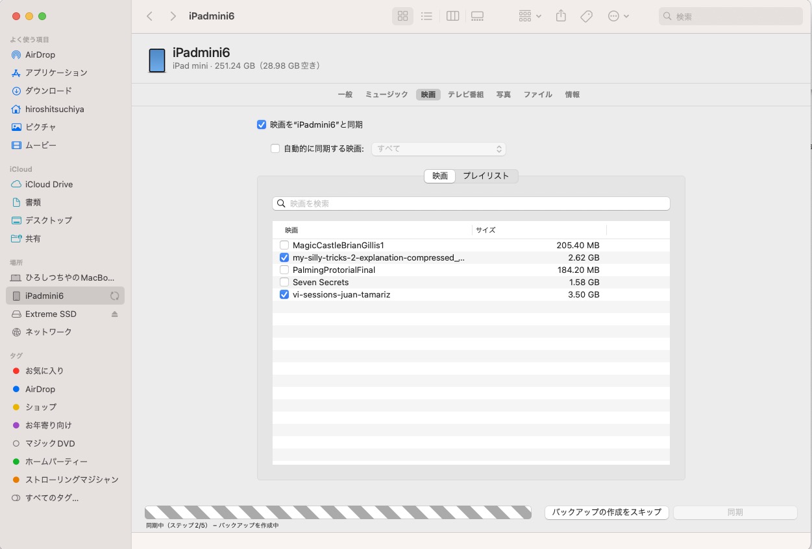
Task: Select the プレイリスト segment tab
Action: click(x=486, y=176)
